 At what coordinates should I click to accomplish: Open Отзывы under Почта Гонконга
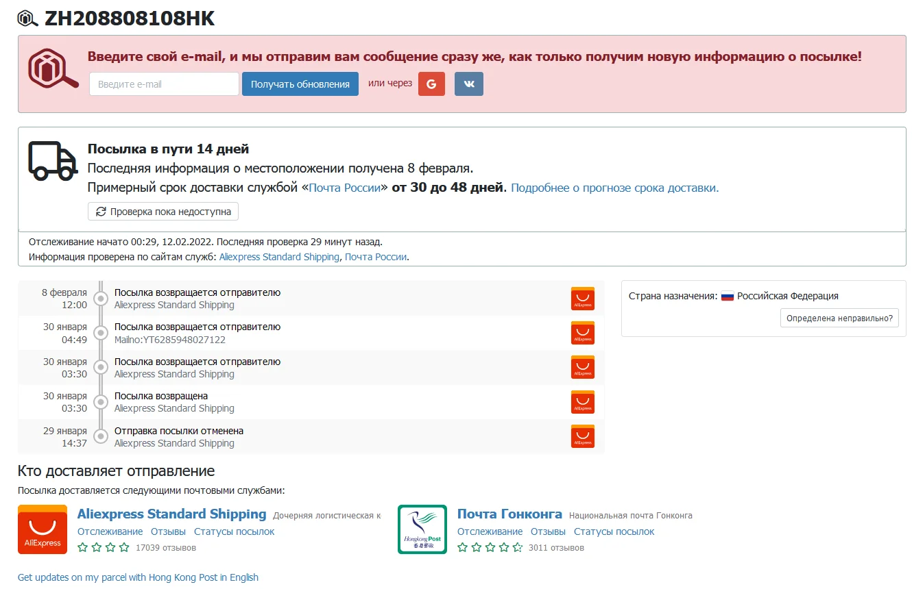pos(549,531)
